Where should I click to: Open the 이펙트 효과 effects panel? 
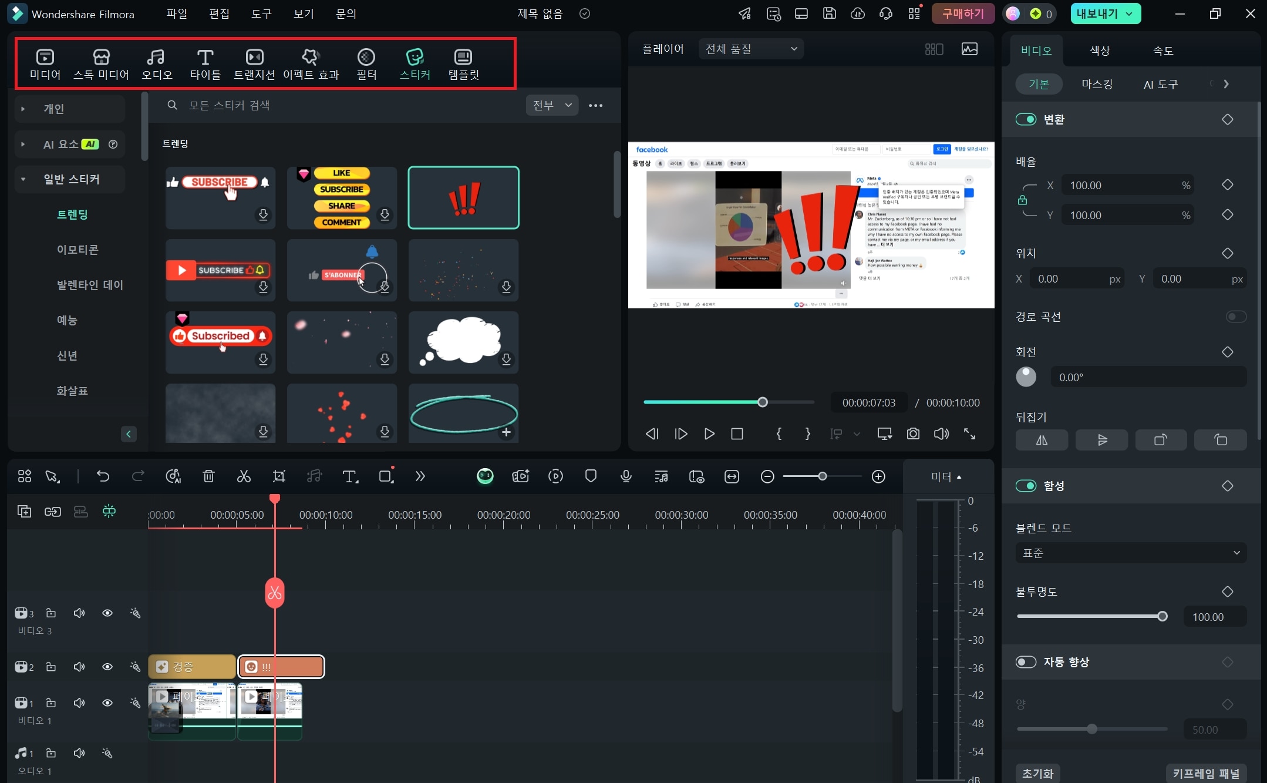pos(311,65)
